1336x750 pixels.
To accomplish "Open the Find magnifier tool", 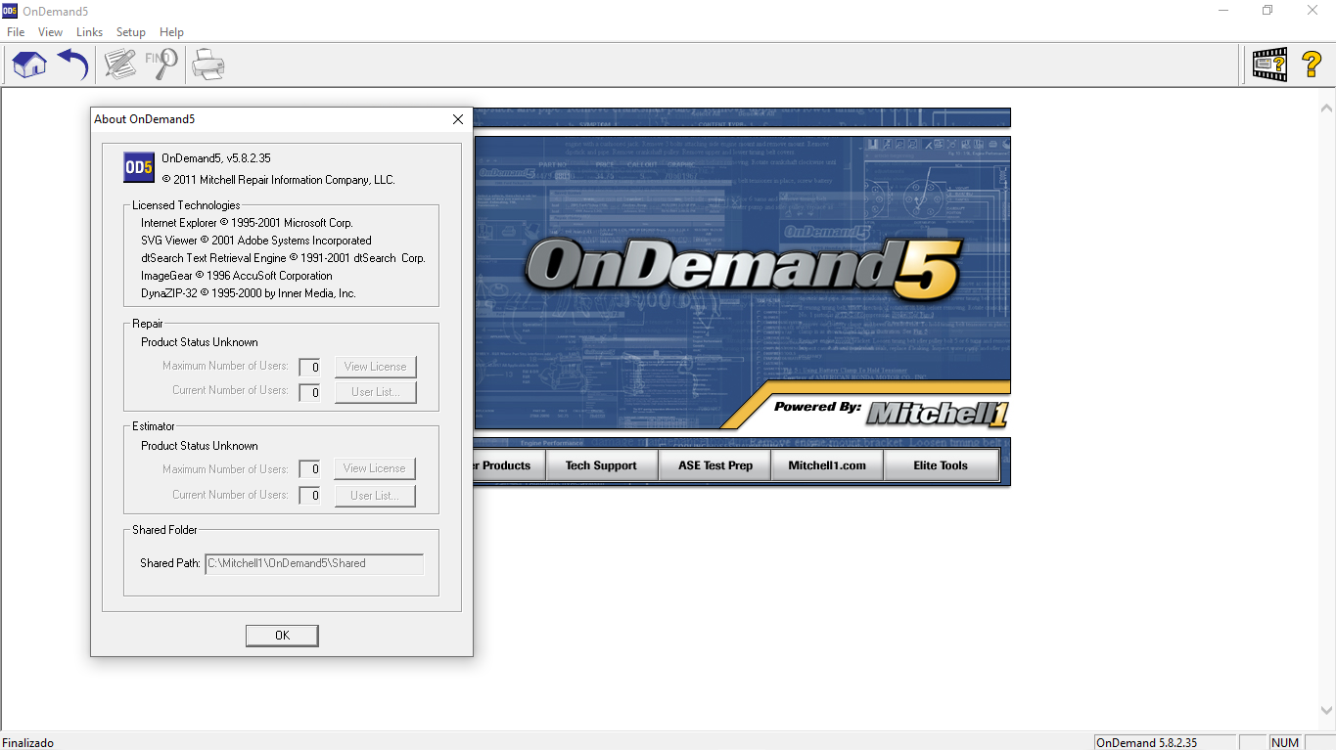I will point(161,65).
